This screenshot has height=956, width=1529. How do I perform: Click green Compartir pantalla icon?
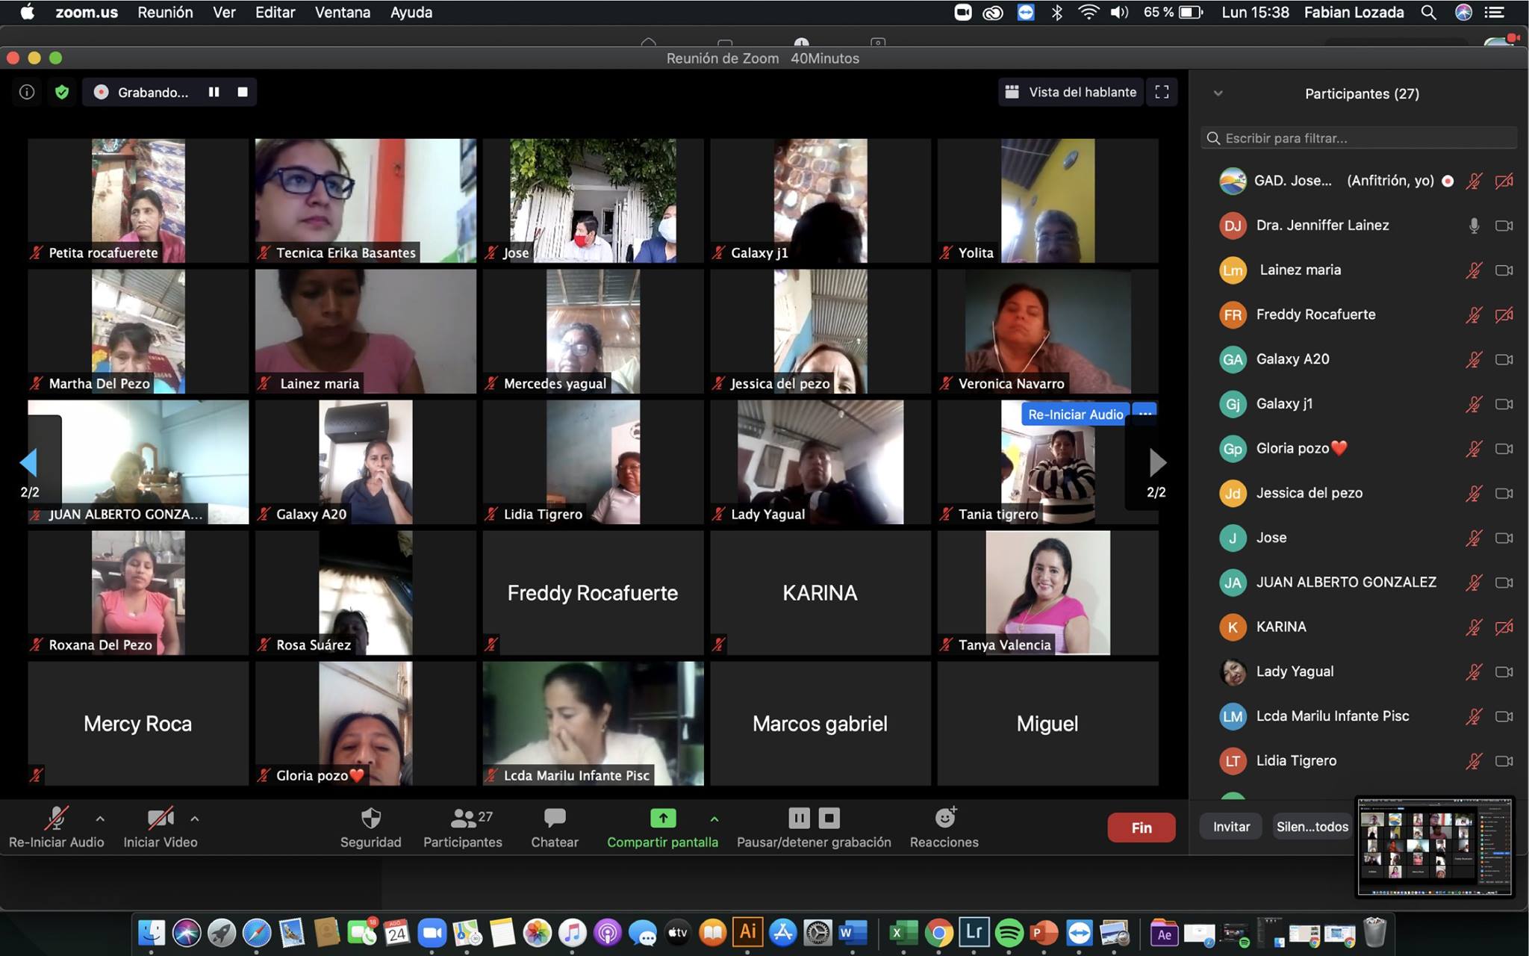coord(662,819)
